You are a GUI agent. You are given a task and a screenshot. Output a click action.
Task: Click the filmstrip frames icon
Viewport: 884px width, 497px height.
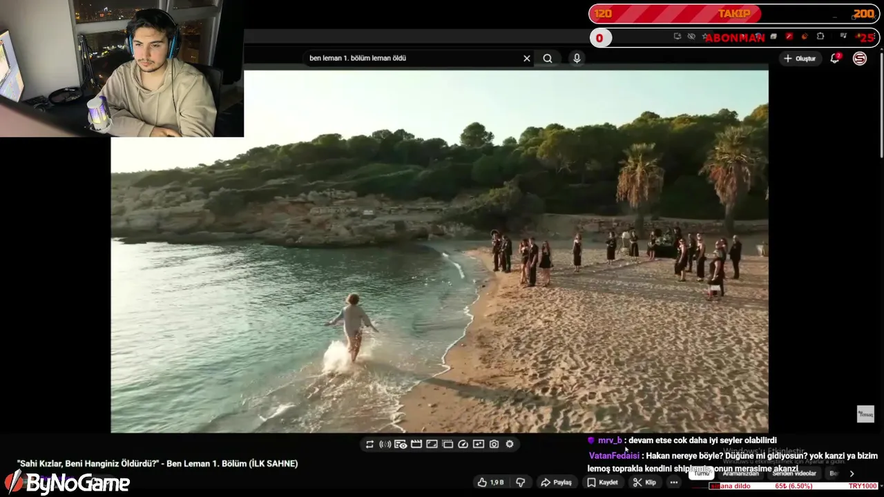448,445
